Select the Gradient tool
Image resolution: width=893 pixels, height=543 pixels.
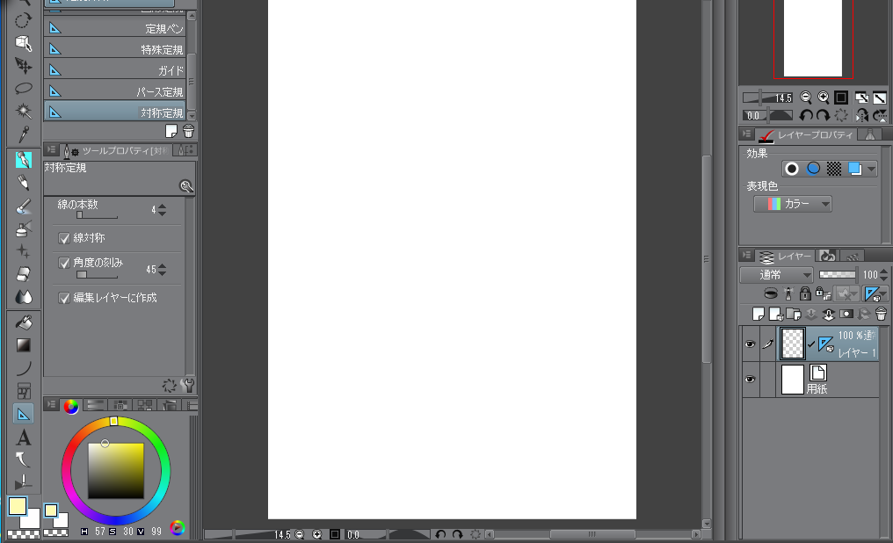click(23, 345)
